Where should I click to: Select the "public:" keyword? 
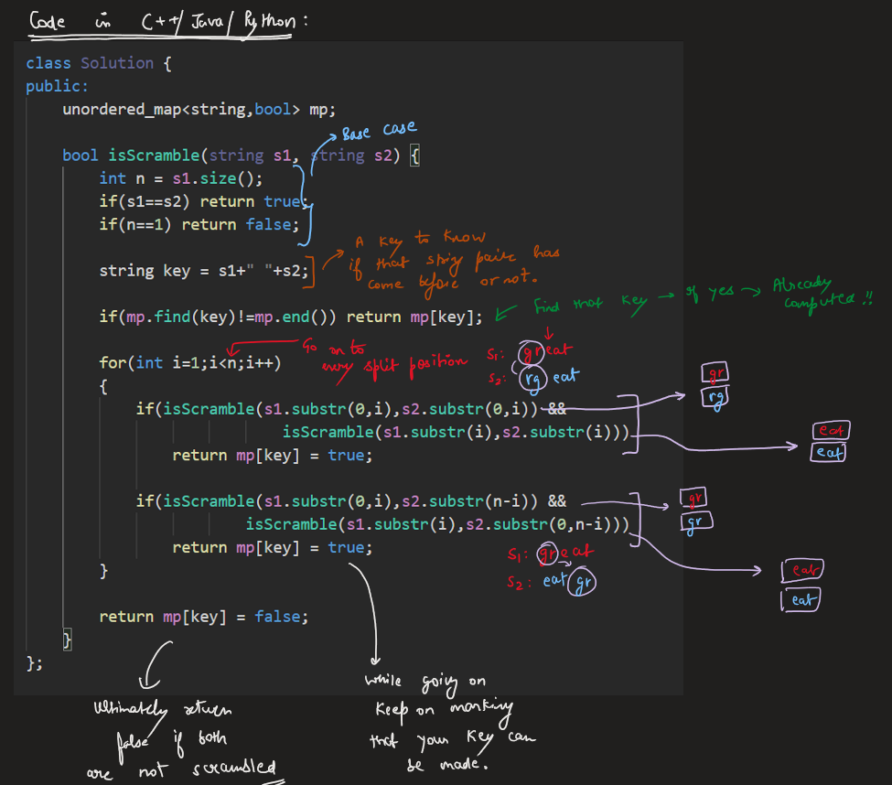(x=57, y=86)
